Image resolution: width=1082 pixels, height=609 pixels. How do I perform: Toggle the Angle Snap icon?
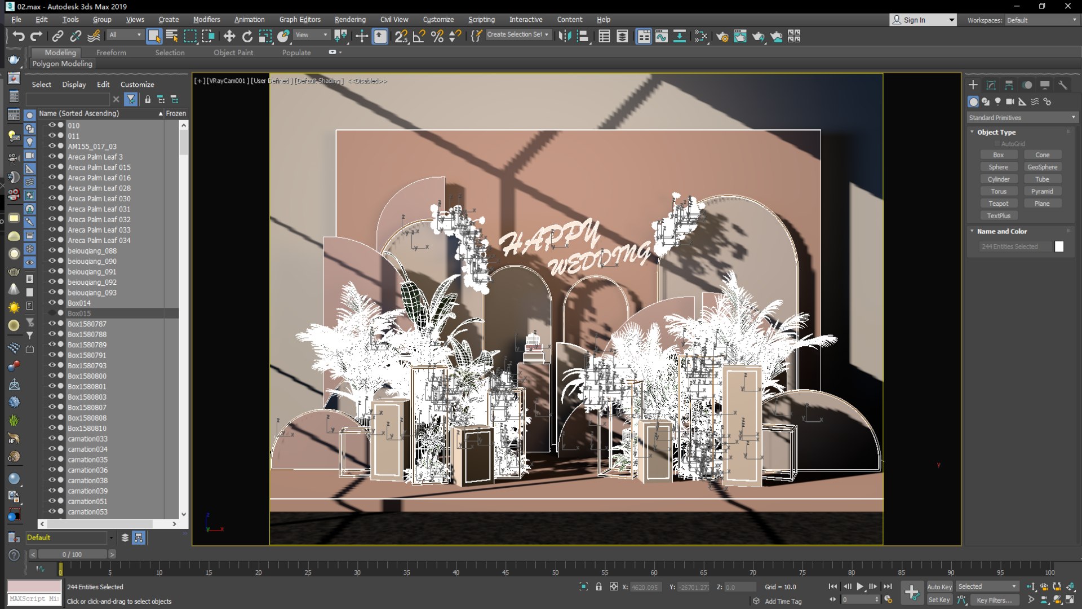tap(419, 37)
